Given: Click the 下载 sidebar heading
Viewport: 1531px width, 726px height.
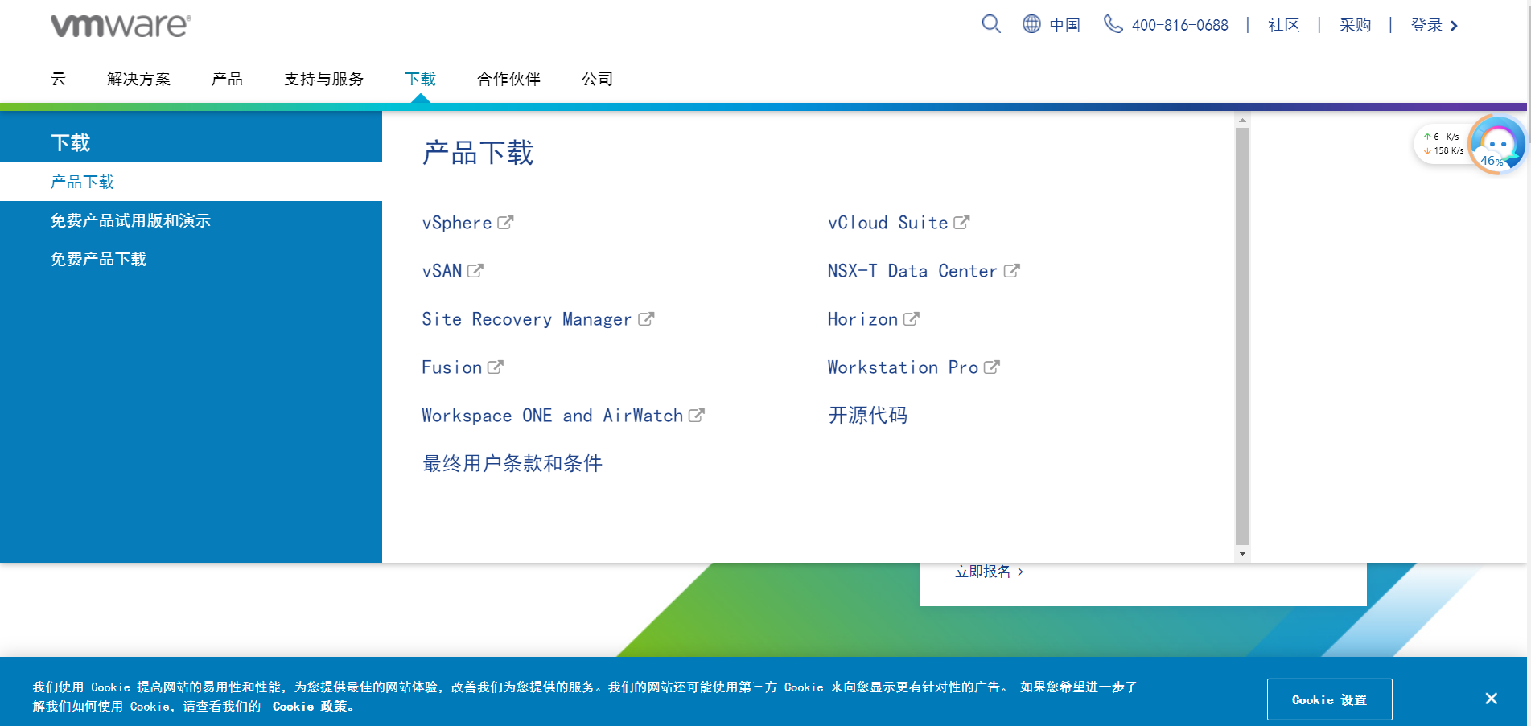Looking at the screenshot, I should click(71, 142).
